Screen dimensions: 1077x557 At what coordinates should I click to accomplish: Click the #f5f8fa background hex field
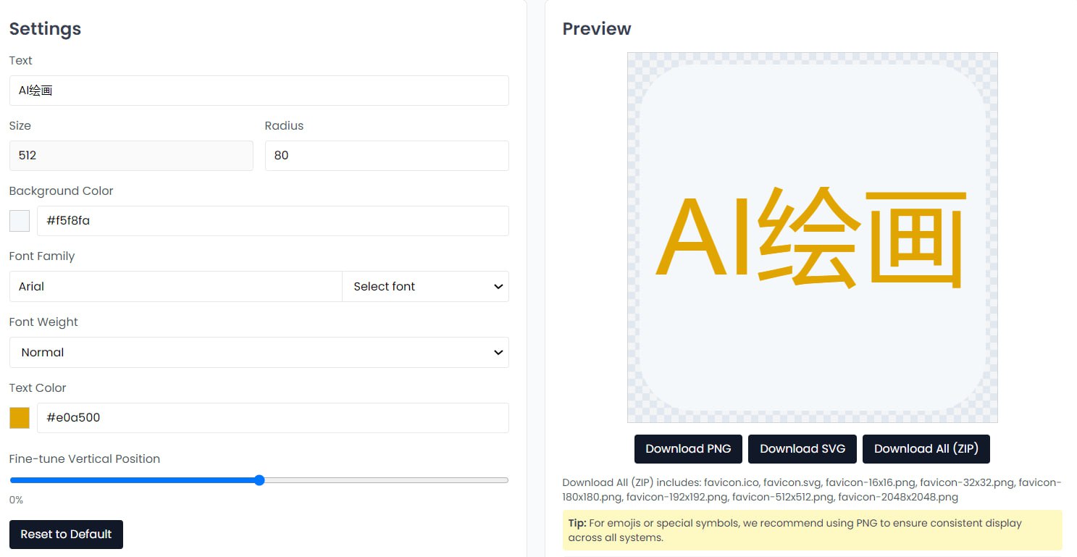pos(272,221)
